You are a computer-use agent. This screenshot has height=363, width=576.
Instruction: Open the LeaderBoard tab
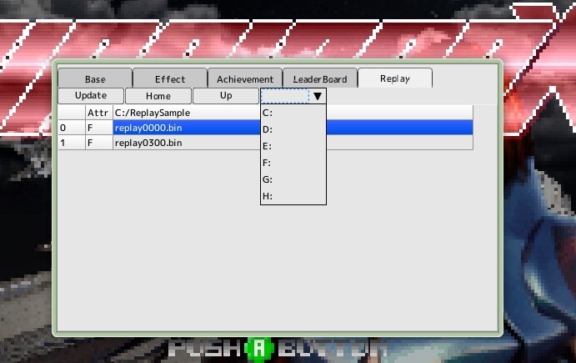pos(320,78)
